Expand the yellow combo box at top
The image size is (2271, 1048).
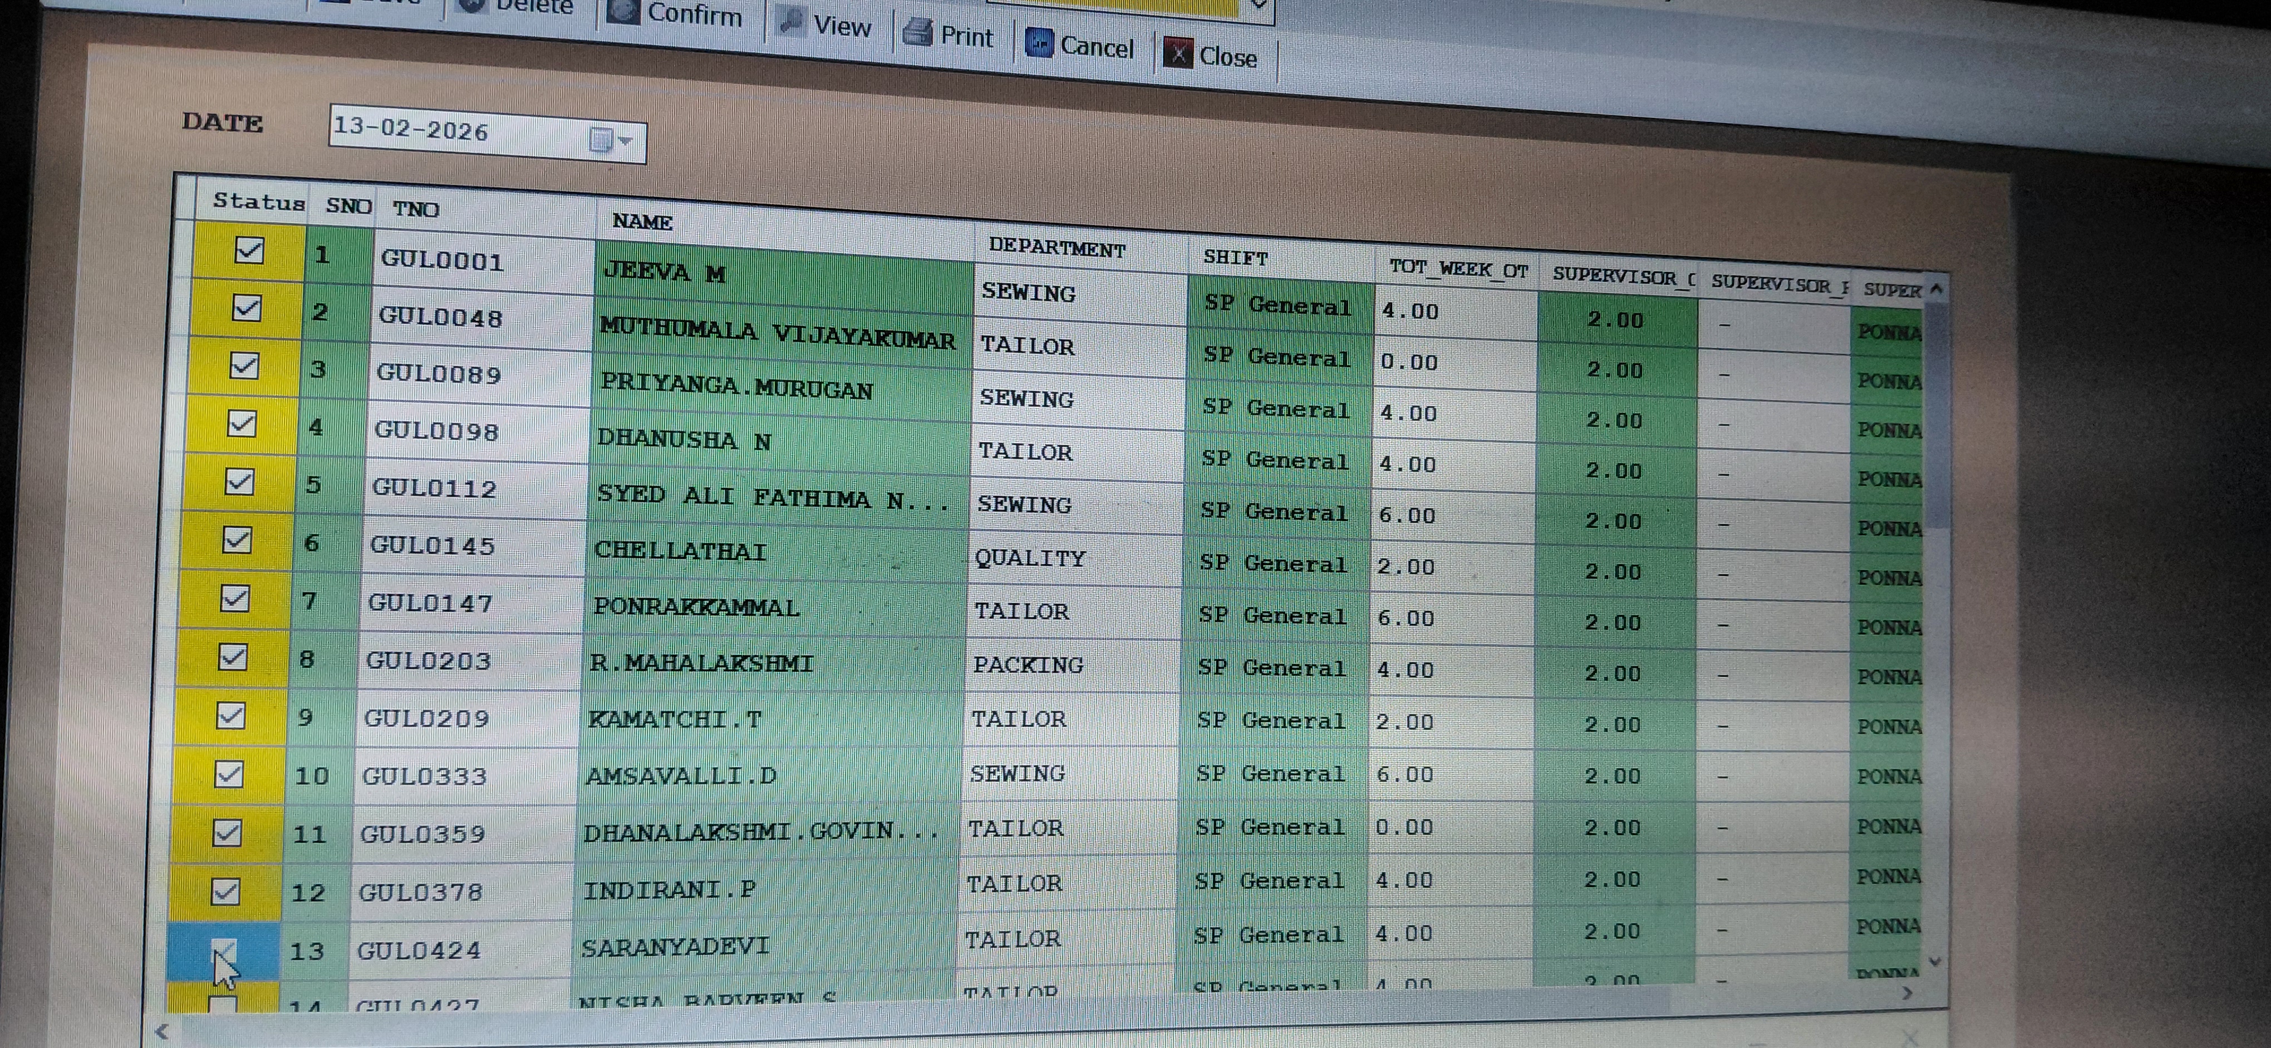pyautogui.click(x=1259, y=5)
